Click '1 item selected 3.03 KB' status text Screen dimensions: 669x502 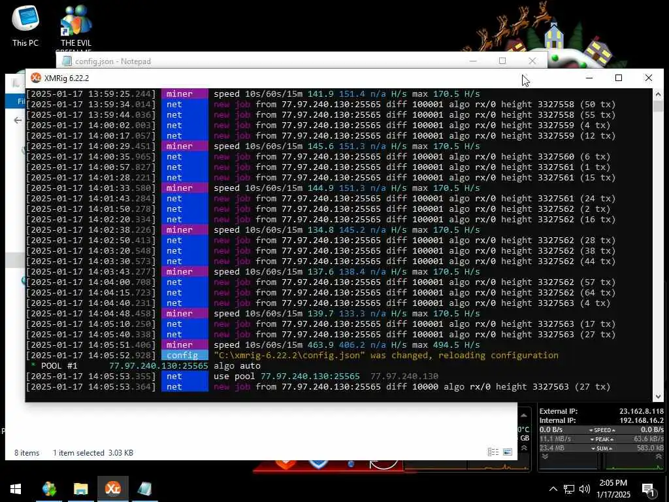point(93,453)
